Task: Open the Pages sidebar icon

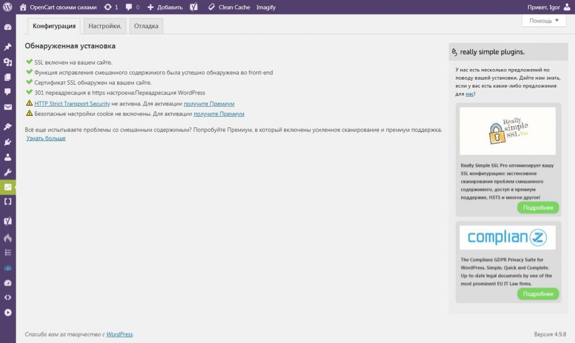Action: pyautogui.click(x=8, y=77)
